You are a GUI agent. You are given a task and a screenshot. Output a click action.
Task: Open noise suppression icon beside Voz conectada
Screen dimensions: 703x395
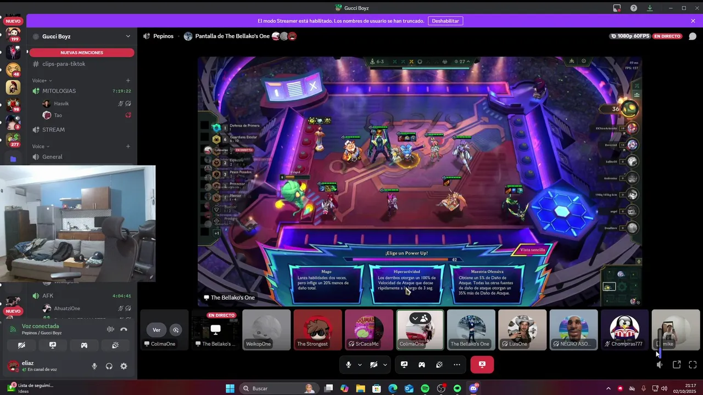tap(110, 329)
